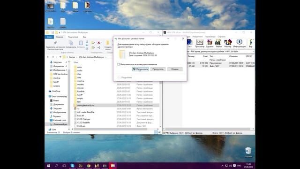Select Сеть in navigation pane
Image resolution: width=300 pixels, height=169 pixels.
(x=52, y=130)
